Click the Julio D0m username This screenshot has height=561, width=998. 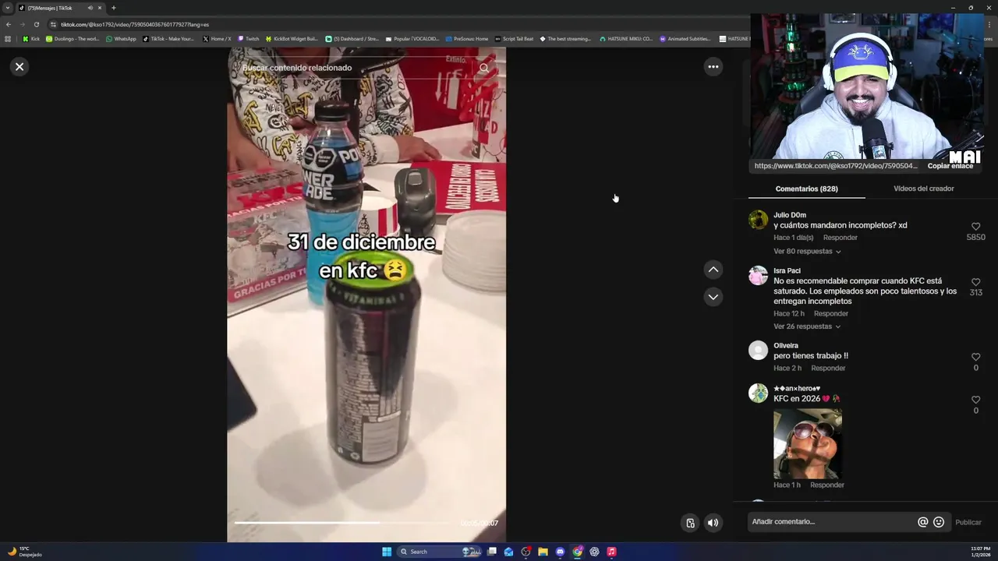(x=790, y=215)
